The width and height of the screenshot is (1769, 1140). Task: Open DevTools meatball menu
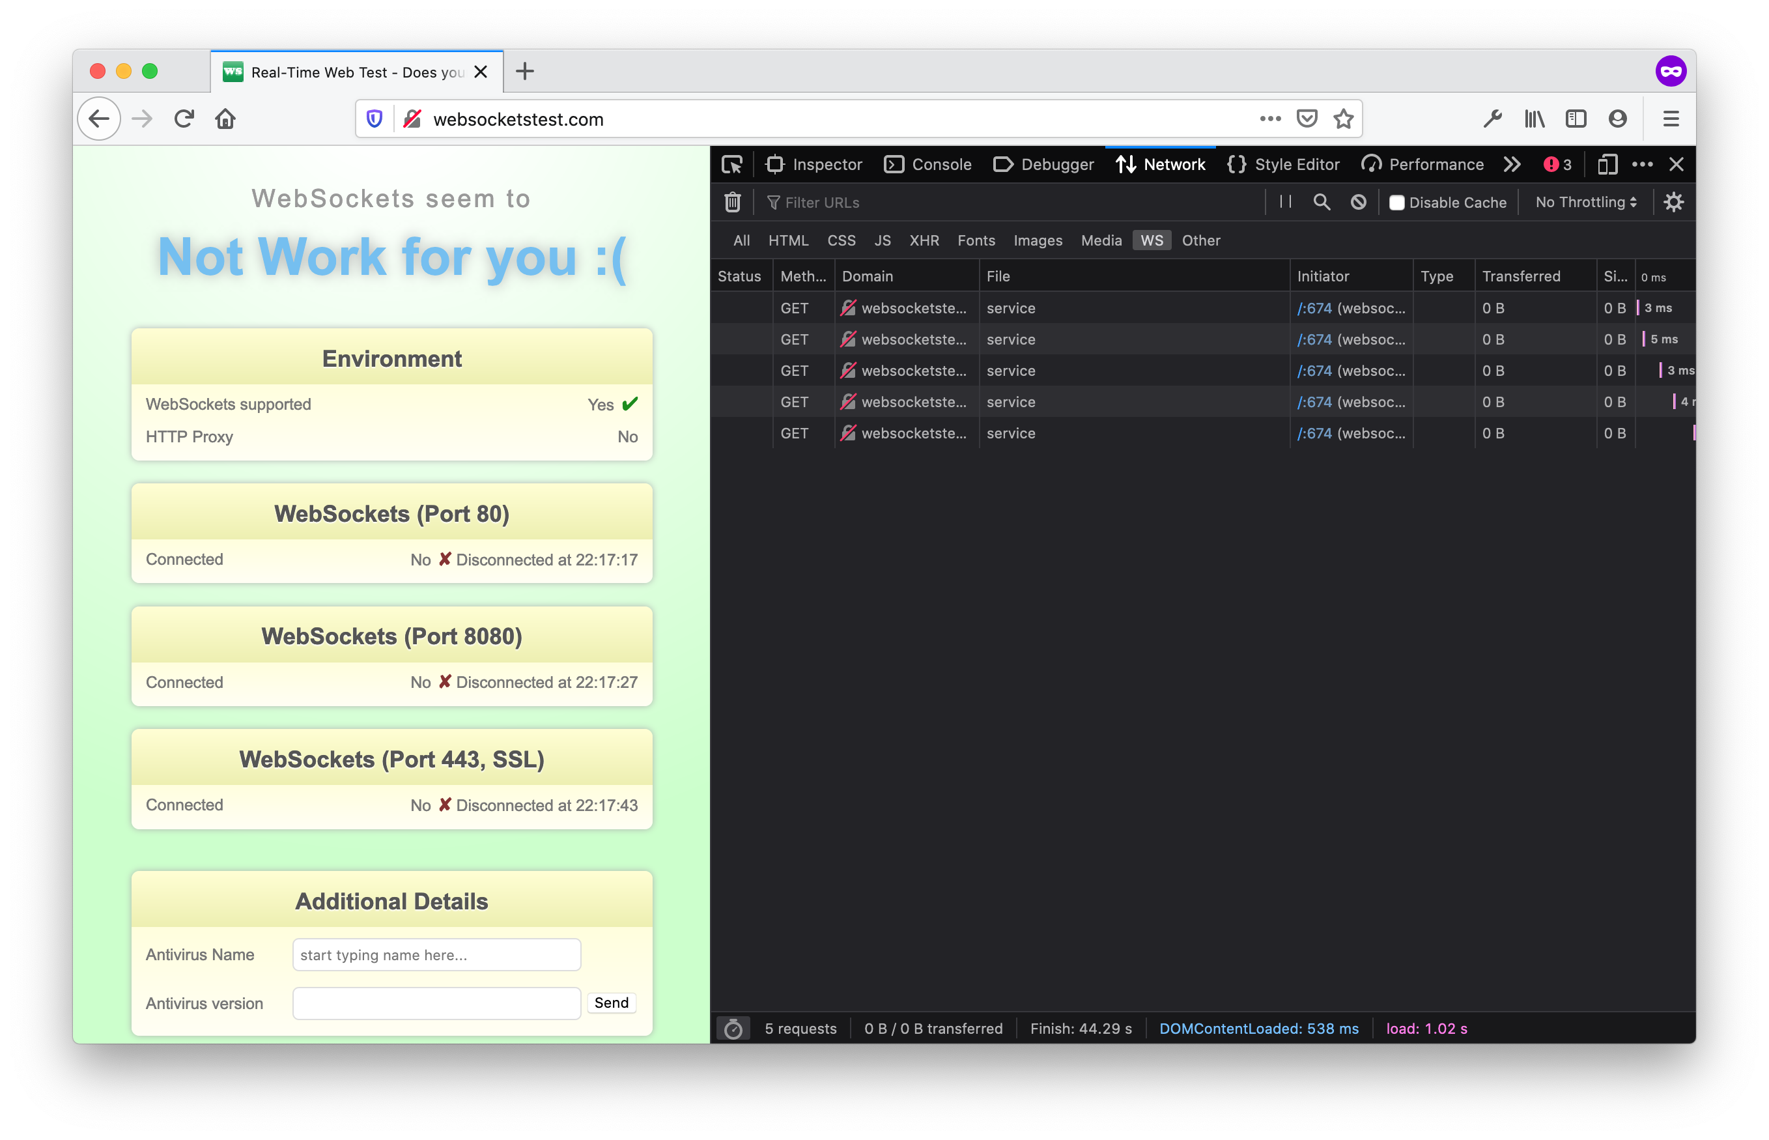[1643, 164]
